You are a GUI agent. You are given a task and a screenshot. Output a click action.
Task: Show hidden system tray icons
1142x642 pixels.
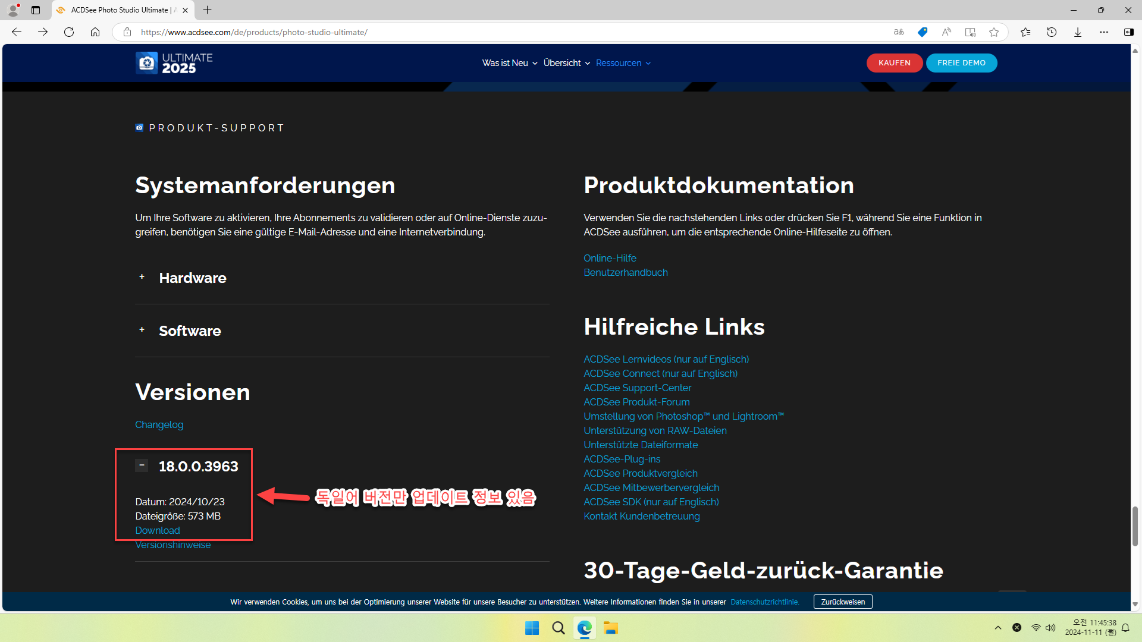click(998, 628)
